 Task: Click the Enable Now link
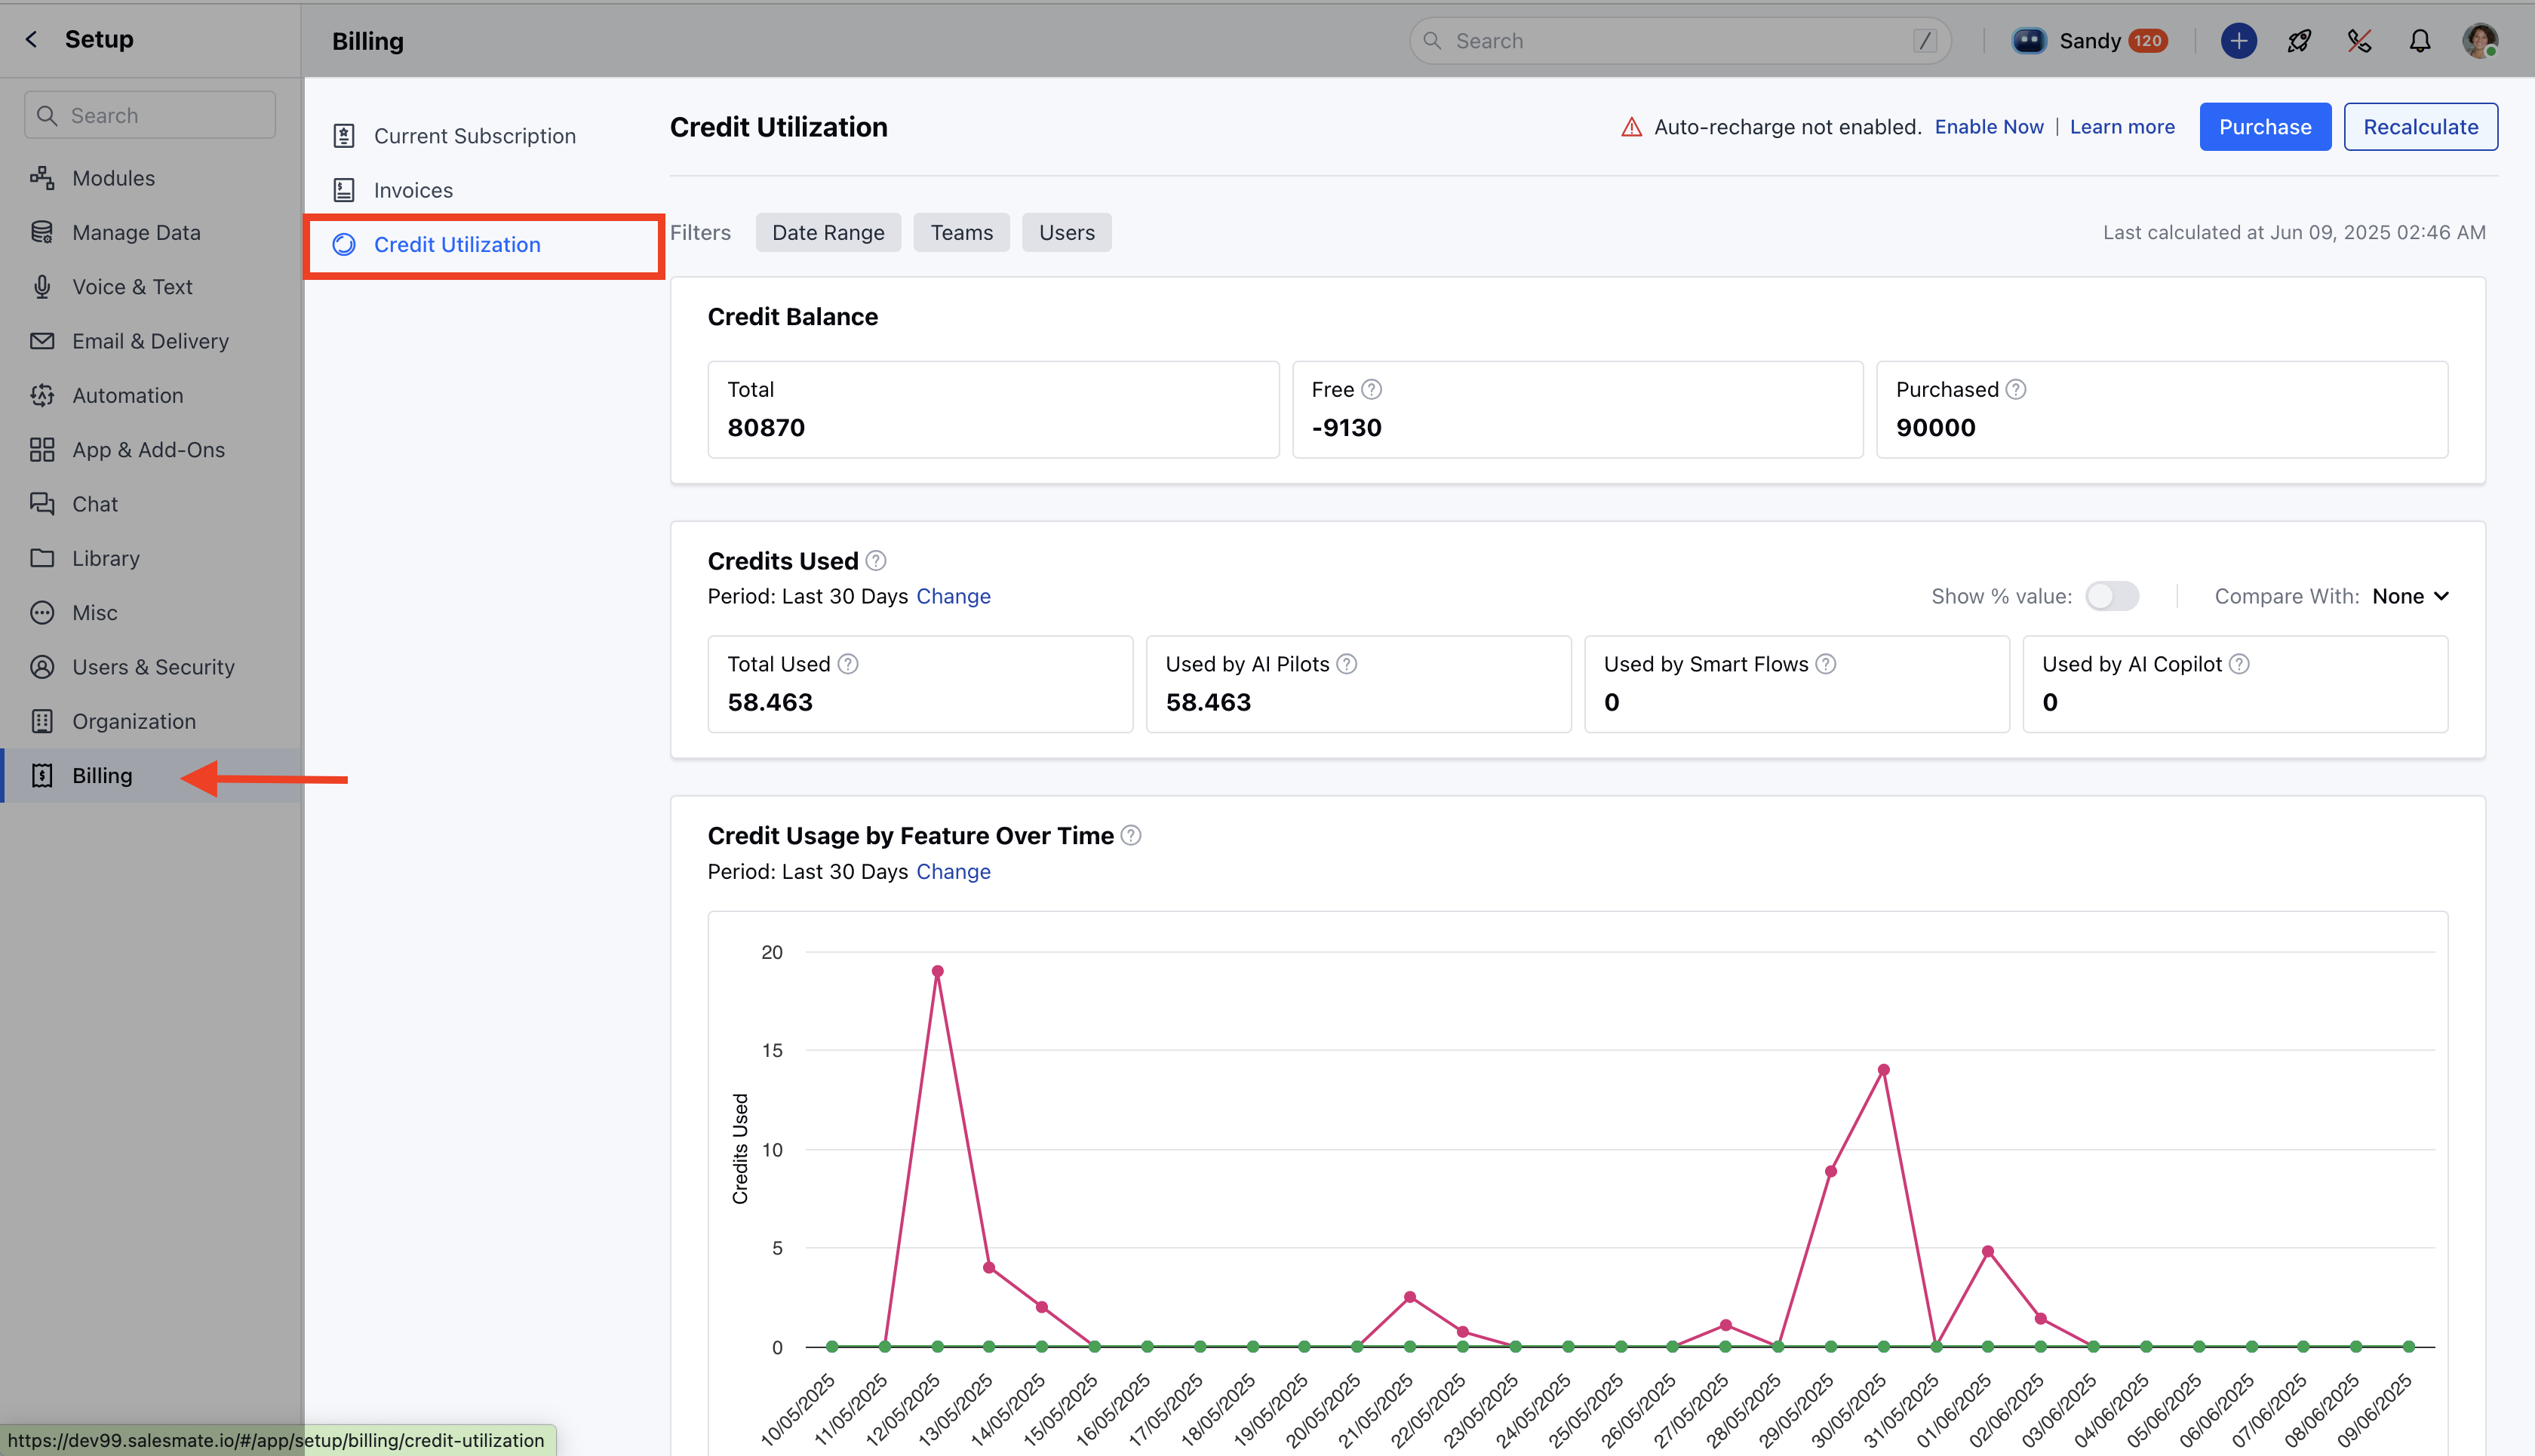(x=1989, y=127)
